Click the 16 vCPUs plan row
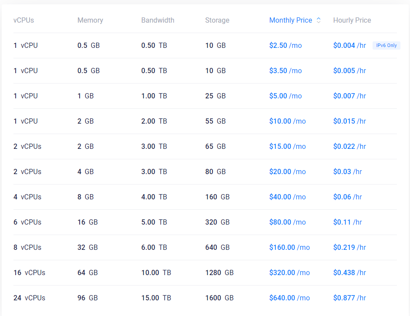The image size is (410, 316). (205, 272)
